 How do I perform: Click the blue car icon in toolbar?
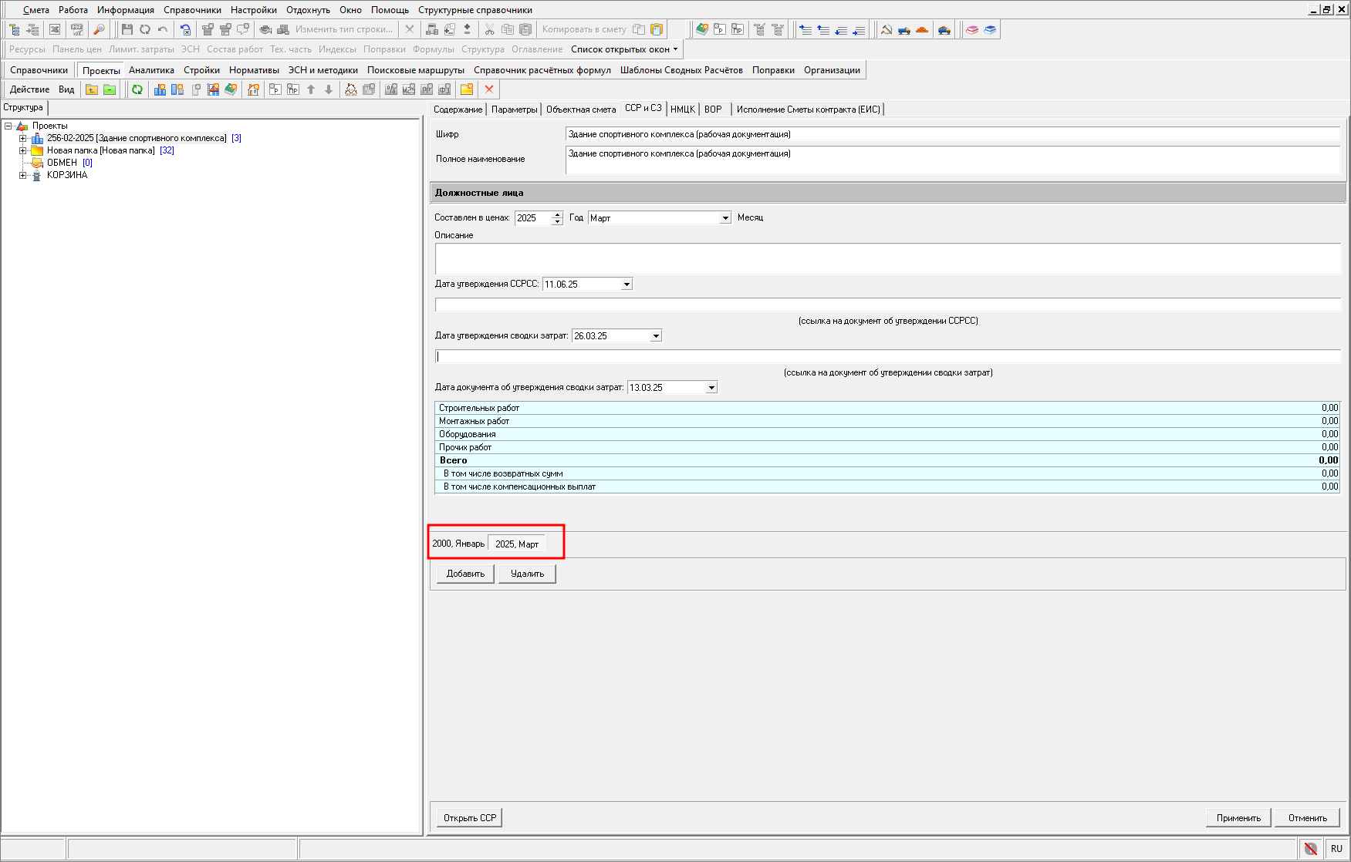coord(944,29)
